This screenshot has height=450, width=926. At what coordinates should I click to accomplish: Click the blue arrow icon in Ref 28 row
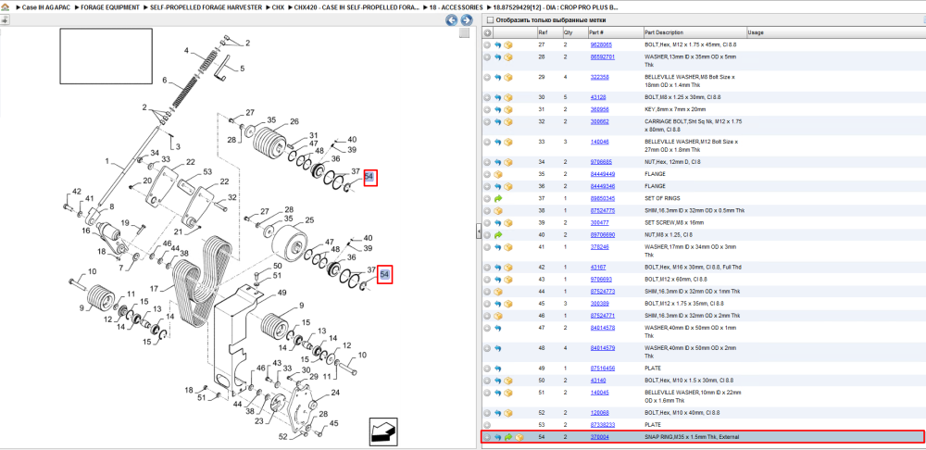pos(498,57)
